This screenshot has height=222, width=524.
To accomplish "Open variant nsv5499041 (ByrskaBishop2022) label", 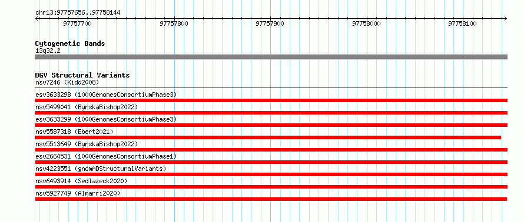I will pyautogui.click(x=87, y=107).
